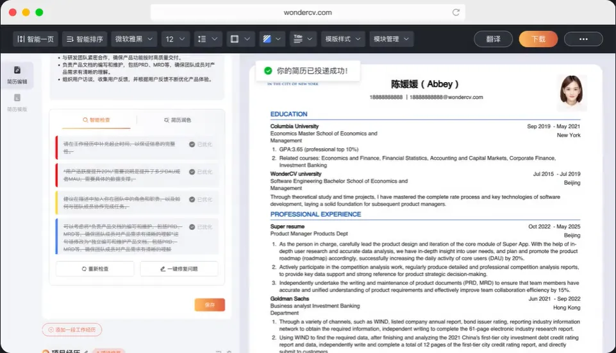The width and height of the screenshot is (616, 353).
Task: Click the EDUCATION section heading
Action: coord(288,114)
